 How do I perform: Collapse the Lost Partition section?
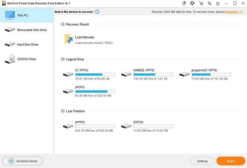point(63,111)
